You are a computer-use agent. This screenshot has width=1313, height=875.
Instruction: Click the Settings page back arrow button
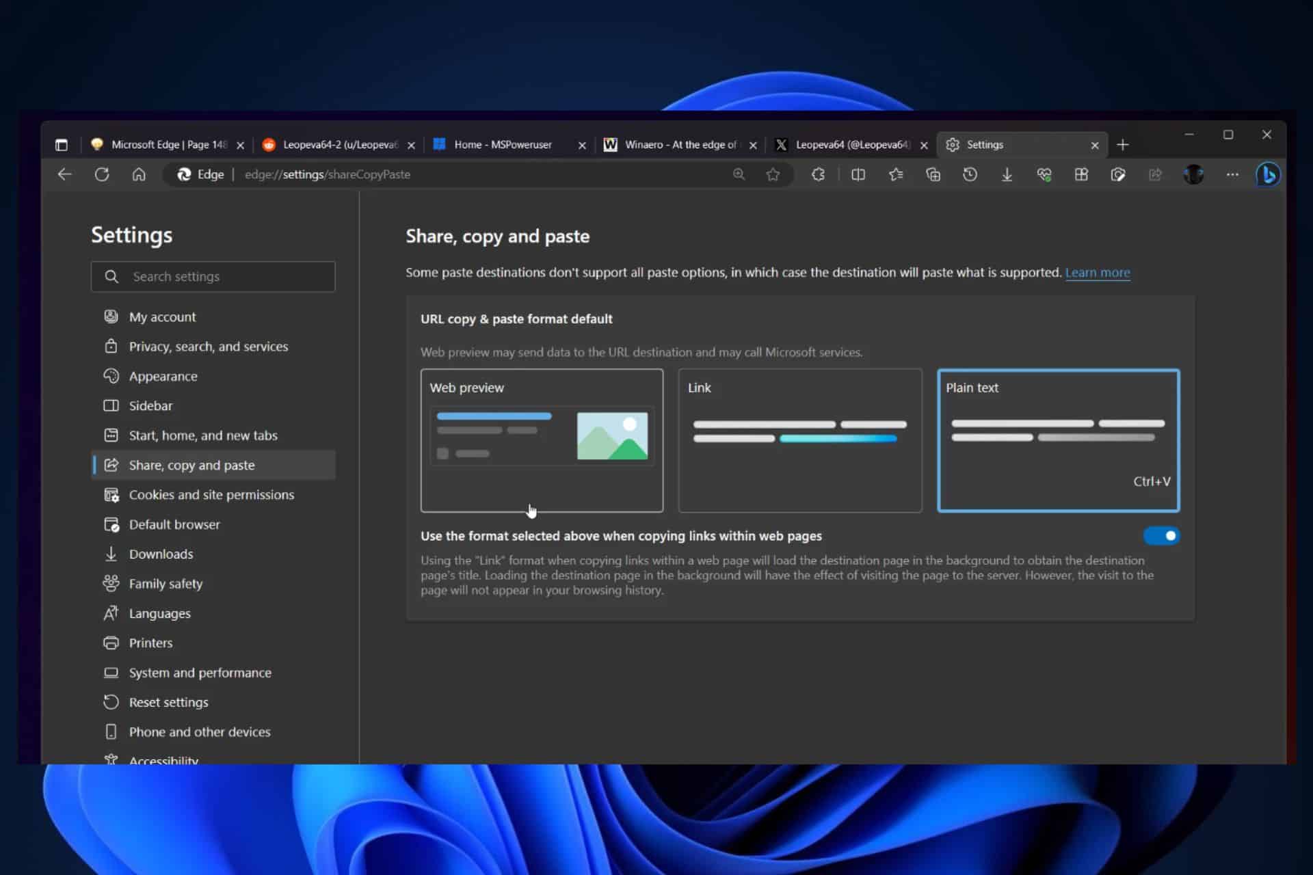(x=66, y=174)
